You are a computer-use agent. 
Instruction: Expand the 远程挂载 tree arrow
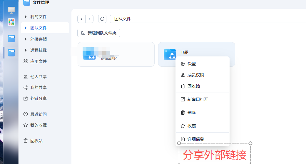(x=26, y=50)
